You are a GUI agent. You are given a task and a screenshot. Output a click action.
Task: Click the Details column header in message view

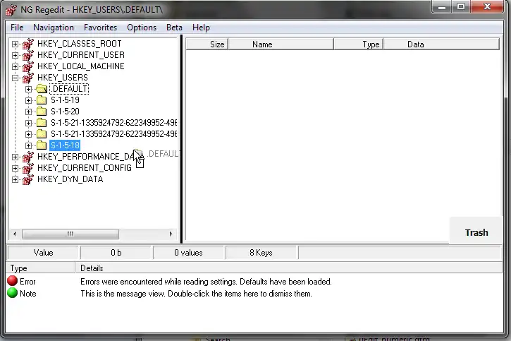(289, 268)
